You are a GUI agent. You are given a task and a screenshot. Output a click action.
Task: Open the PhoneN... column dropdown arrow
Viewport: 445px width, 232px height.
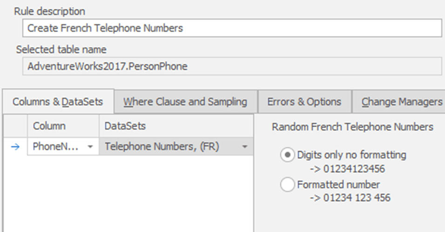90,147
